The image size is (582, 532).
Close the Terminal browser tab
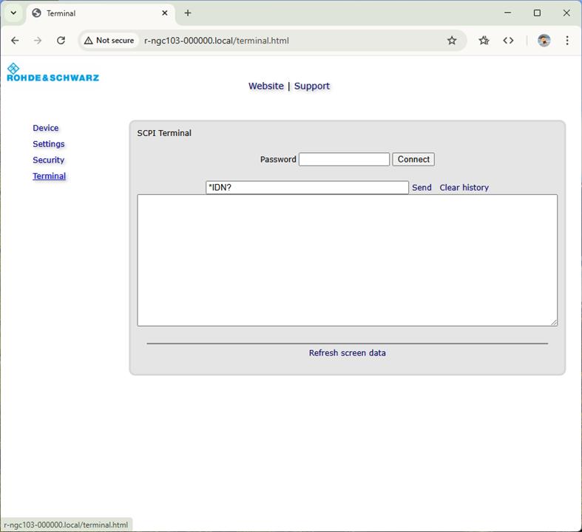coord(164,13)
